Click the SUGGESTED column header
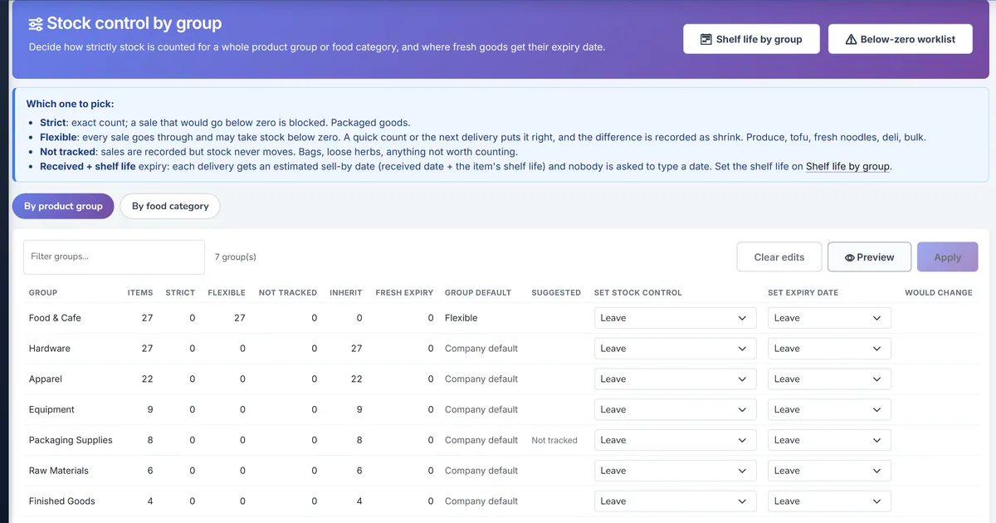 point(556,292)
